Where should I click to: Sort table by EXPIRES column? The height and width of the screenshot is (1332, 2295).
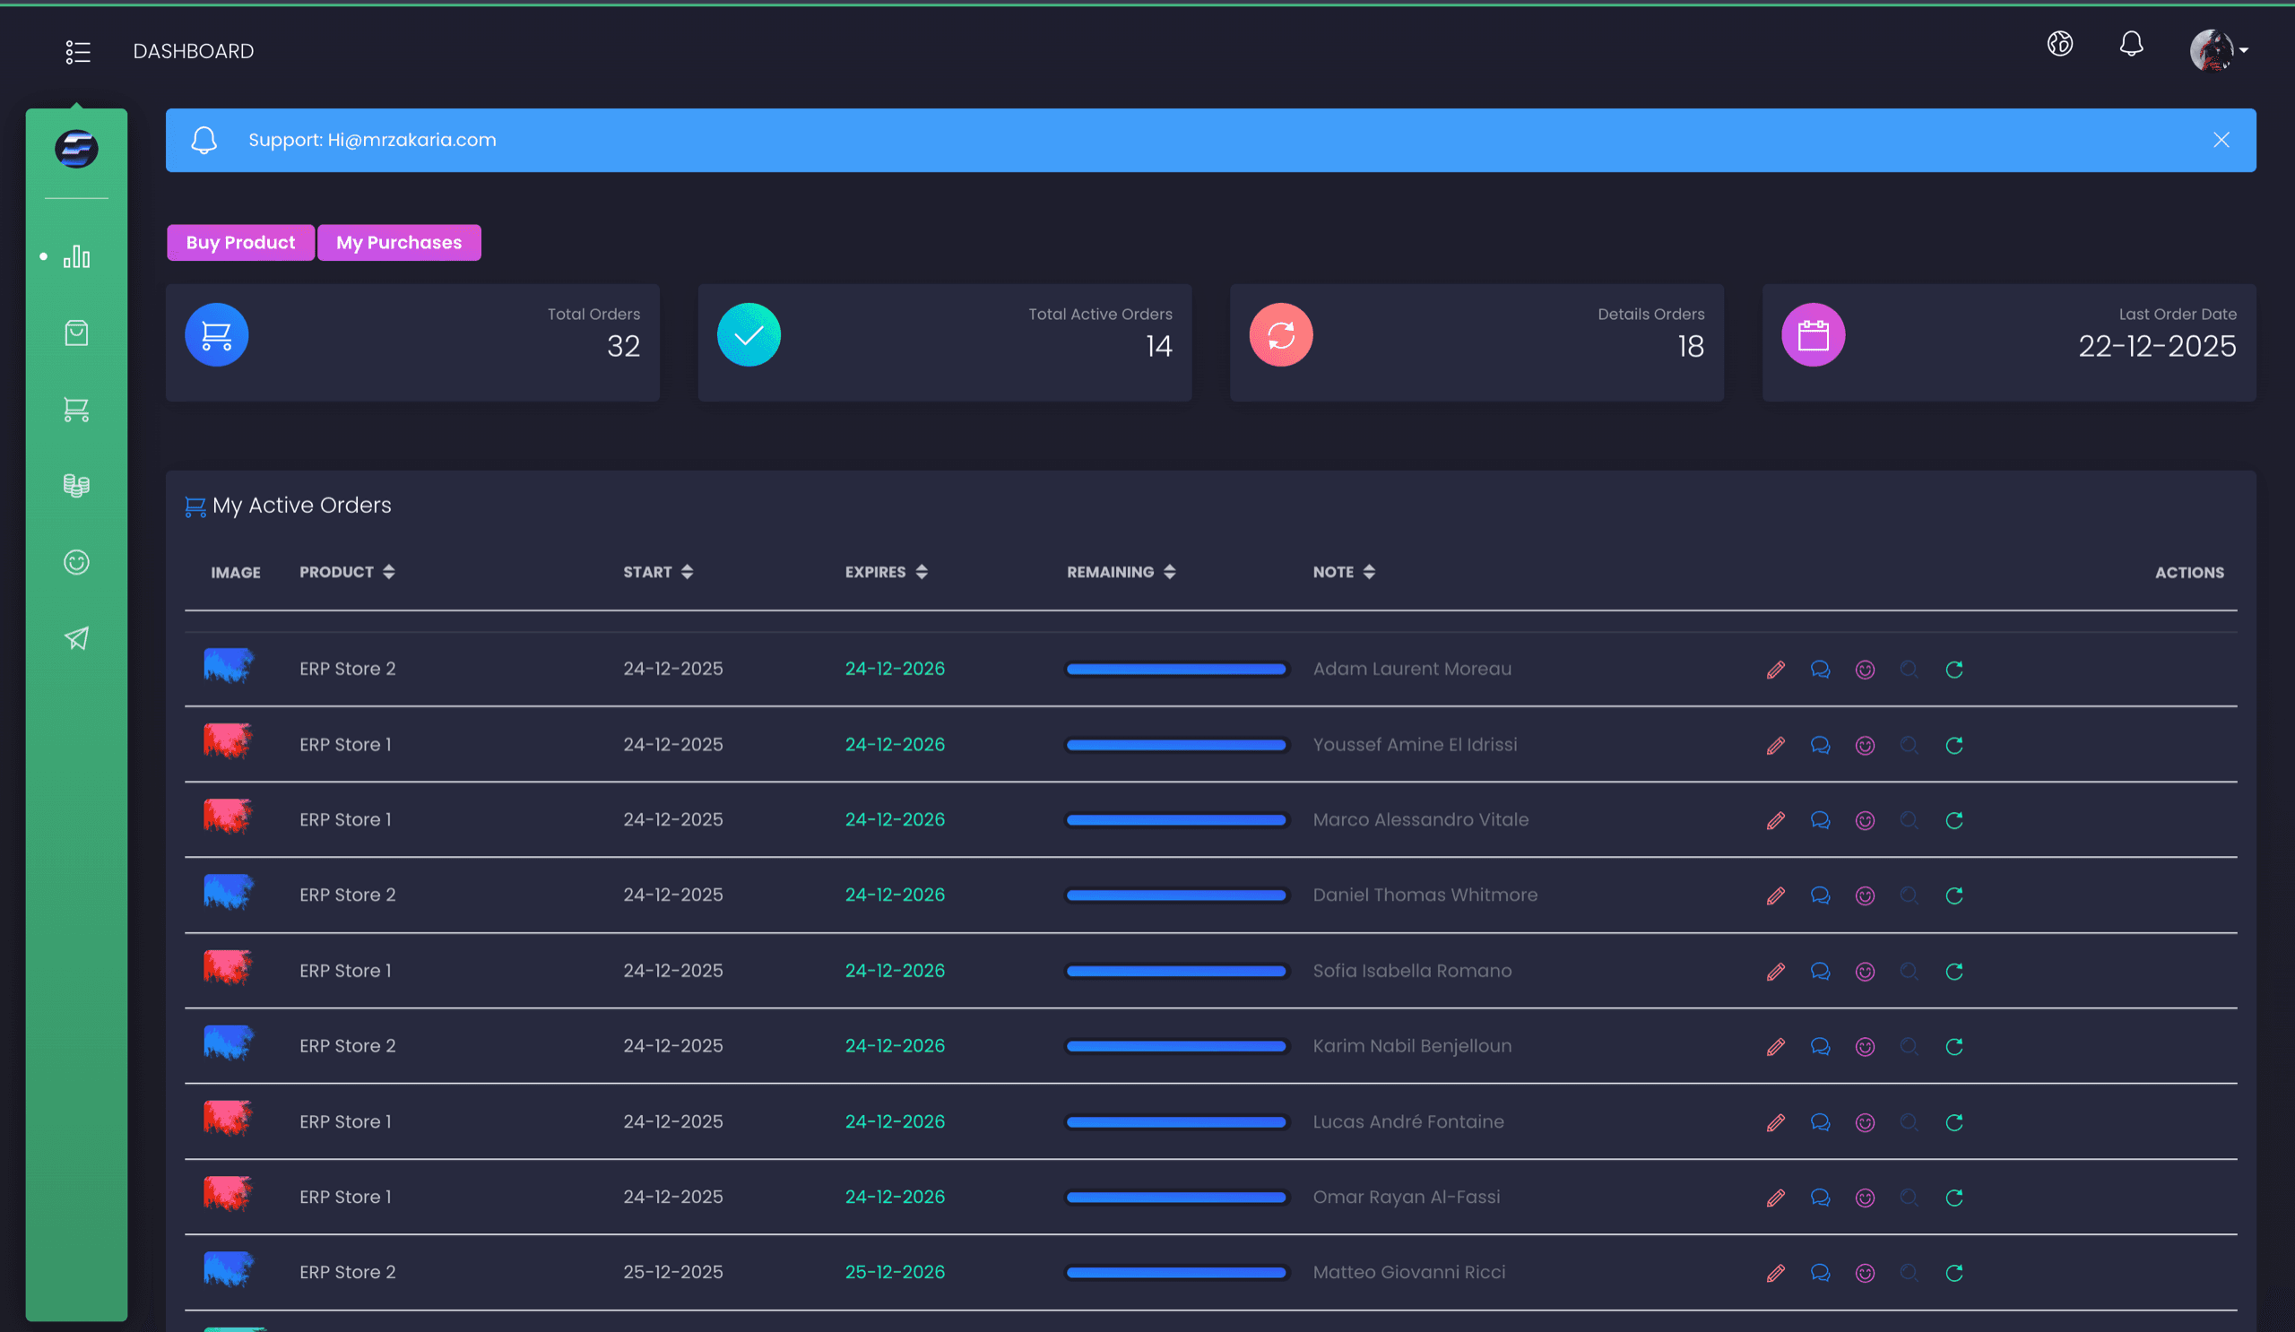tap(886, 572)
